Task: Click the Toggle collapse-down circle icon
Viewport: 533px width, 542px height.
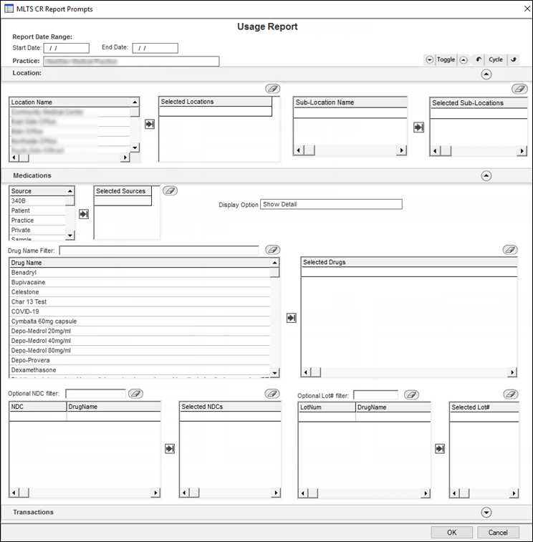Action: [429, 60]
